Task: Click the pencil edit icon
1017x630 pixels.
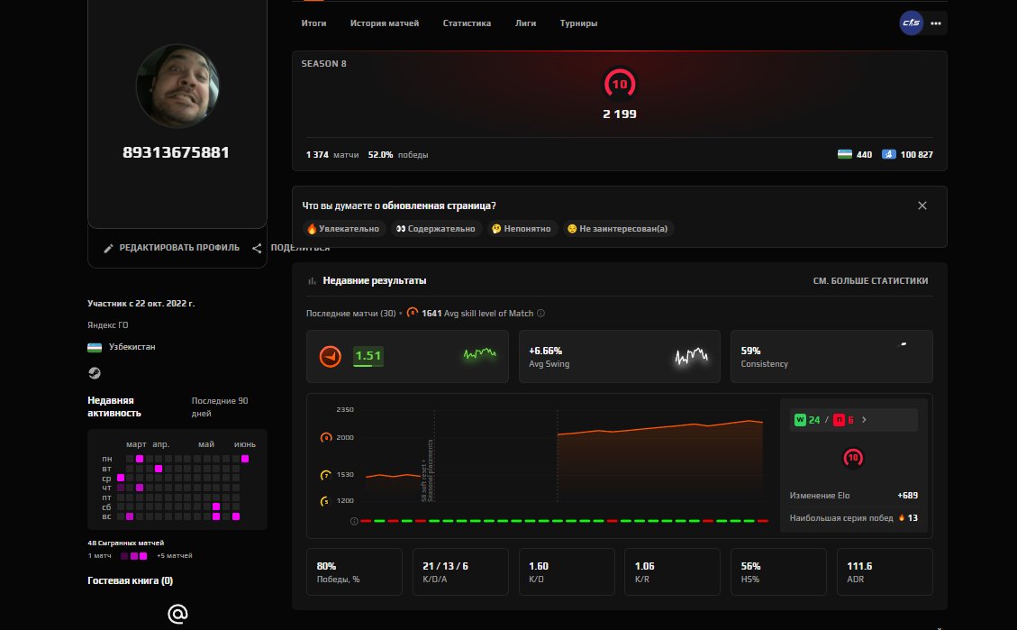Action: pyautogui.click(x=108, y=249)
